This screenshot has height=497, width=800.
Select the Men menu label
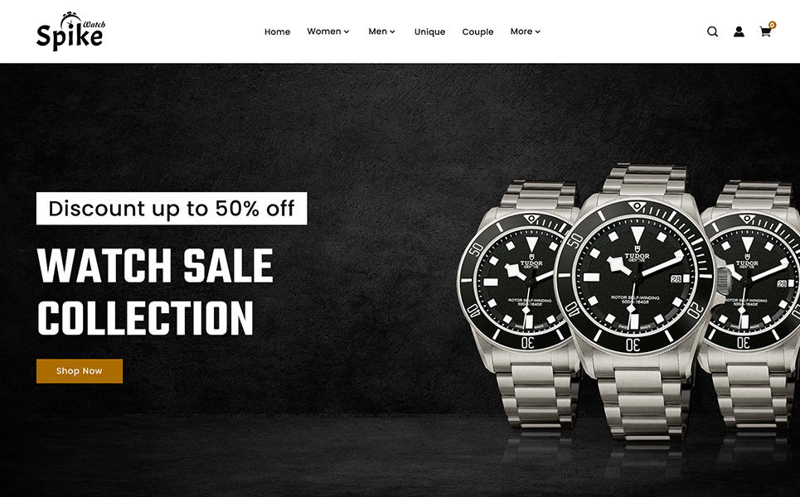pyautogui.click(x=377, y=31)
